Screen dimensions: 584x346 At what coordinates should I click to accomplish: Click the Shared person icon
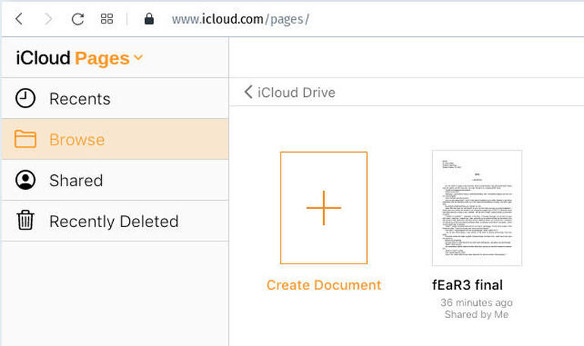pos(25,180)
